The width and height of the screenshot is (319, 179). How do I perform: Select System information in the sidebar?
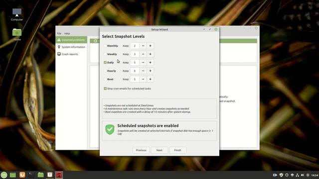coord(71,47)
